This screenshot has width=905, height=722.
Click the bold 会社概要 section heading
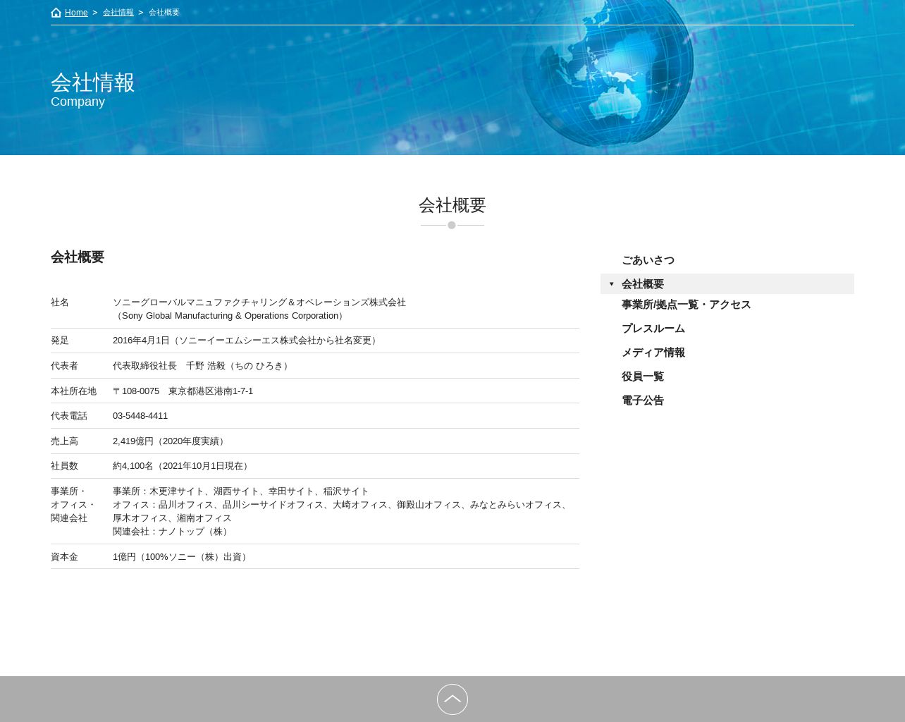click(78, 257)
